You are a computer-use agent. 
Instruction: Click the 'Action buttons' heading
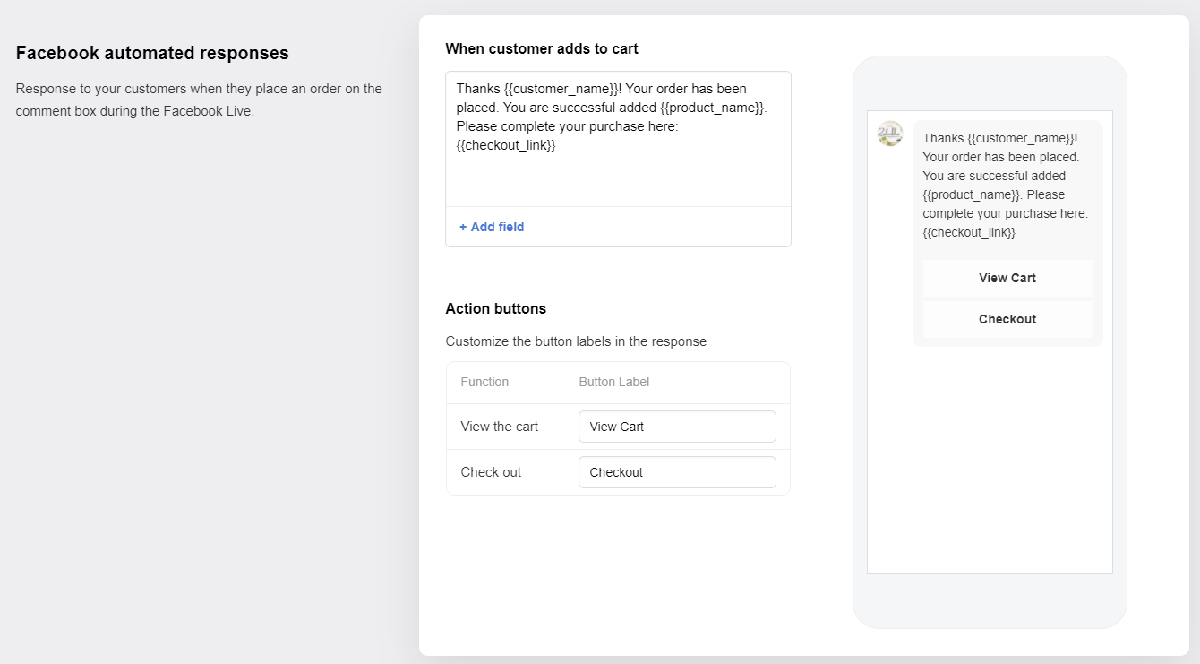[x=495, y=308]
